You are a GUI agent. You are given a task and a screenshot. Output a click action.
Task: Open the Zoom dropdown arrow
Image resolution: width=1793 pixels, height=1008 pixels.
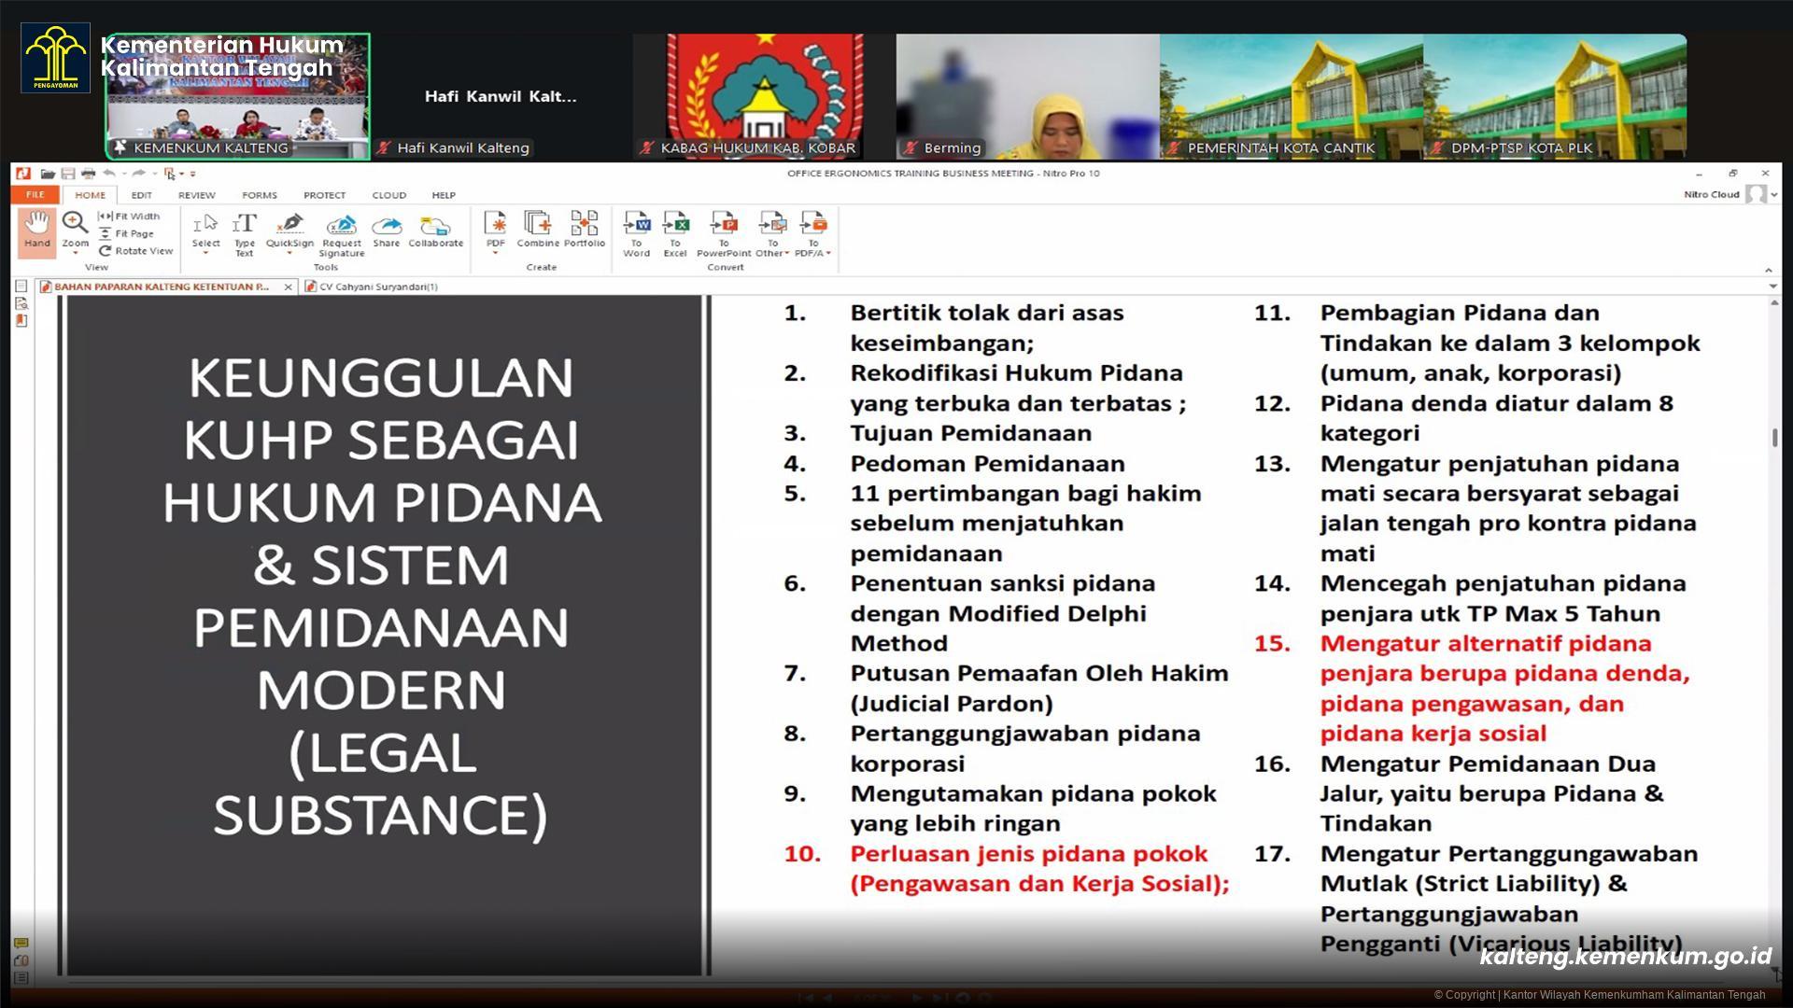tap(76, 252)
